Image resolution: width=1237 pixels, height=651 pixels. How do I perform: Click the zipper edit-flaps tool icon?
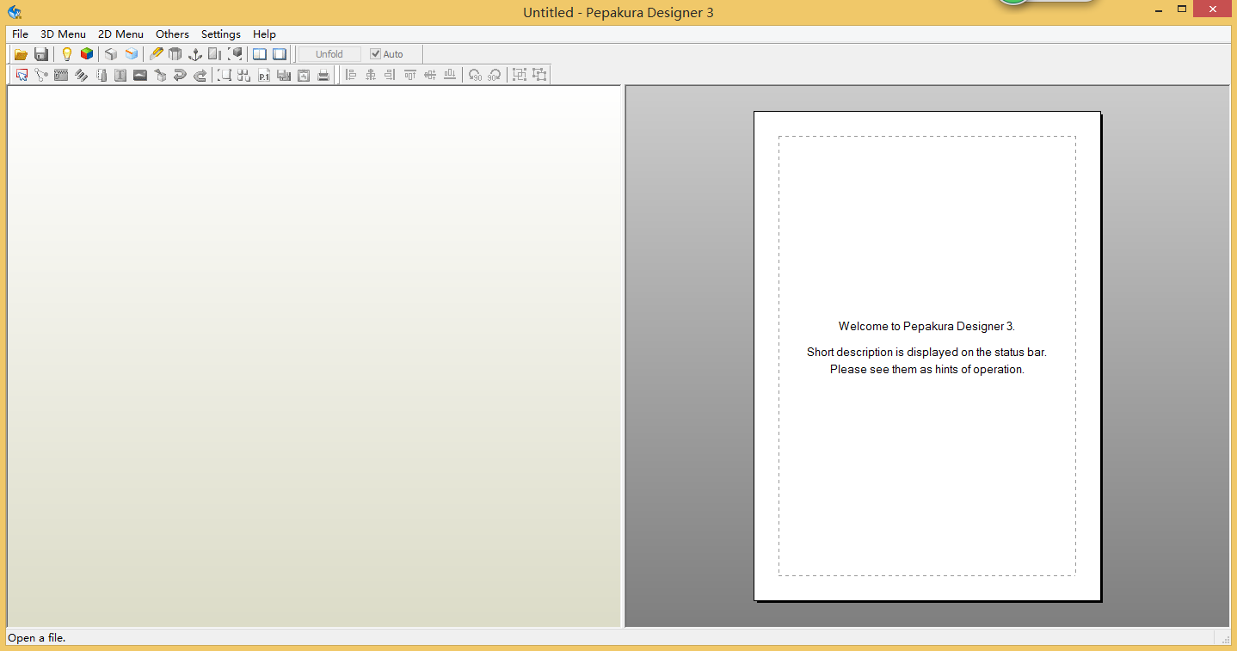[61, 75]
